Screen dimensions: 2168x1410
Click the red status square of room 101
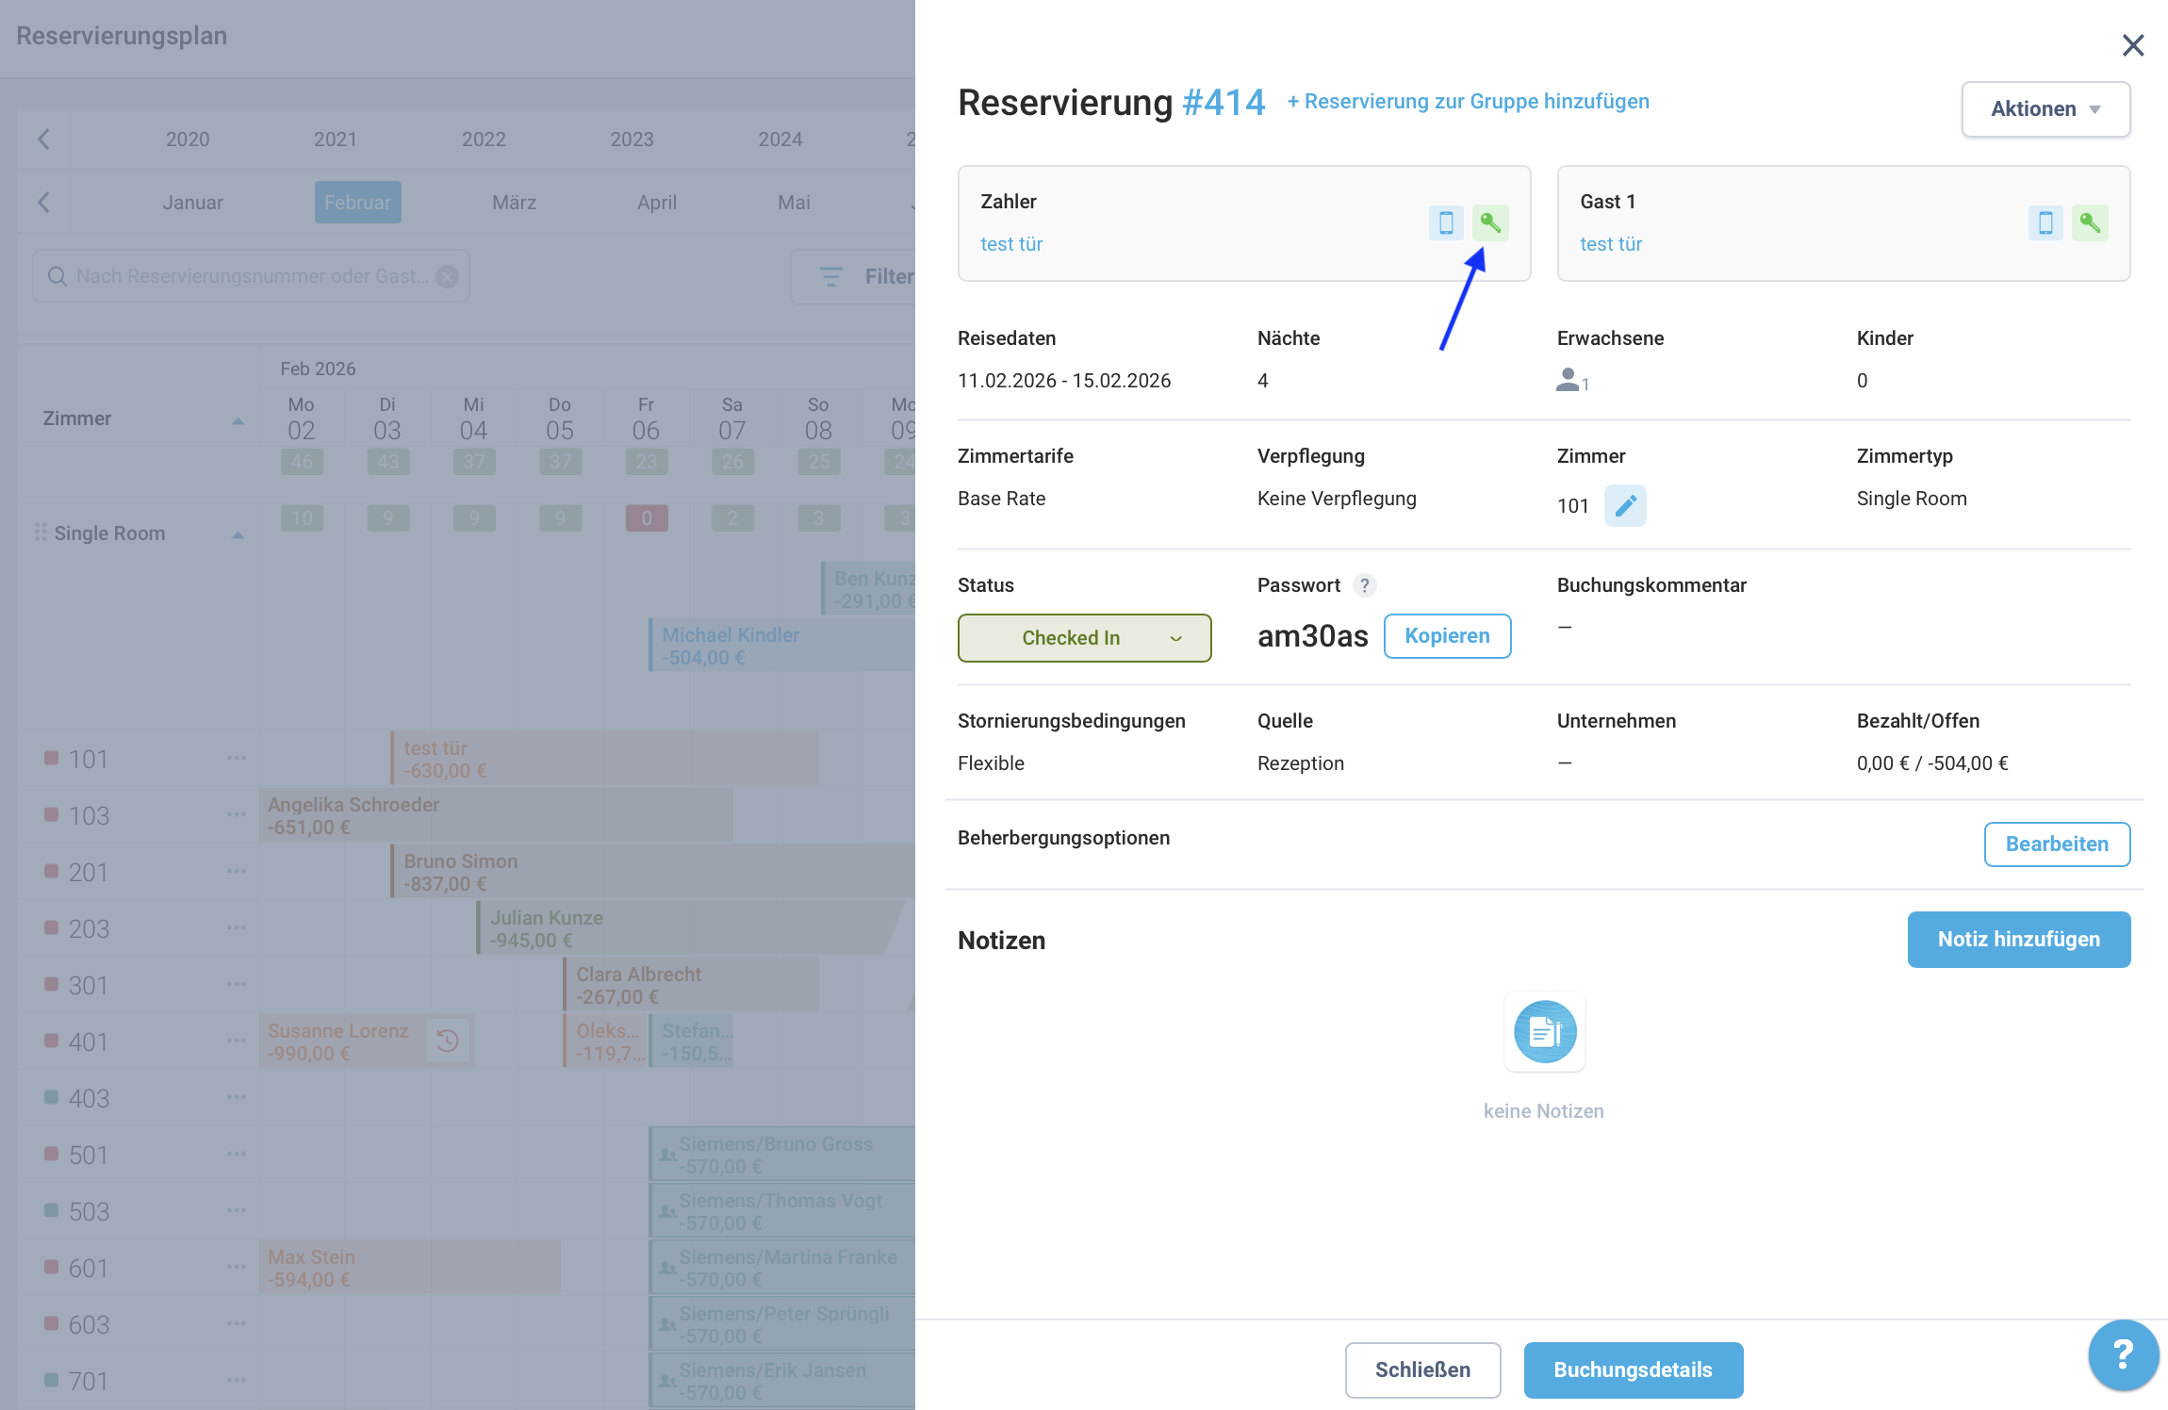[52, 758]
